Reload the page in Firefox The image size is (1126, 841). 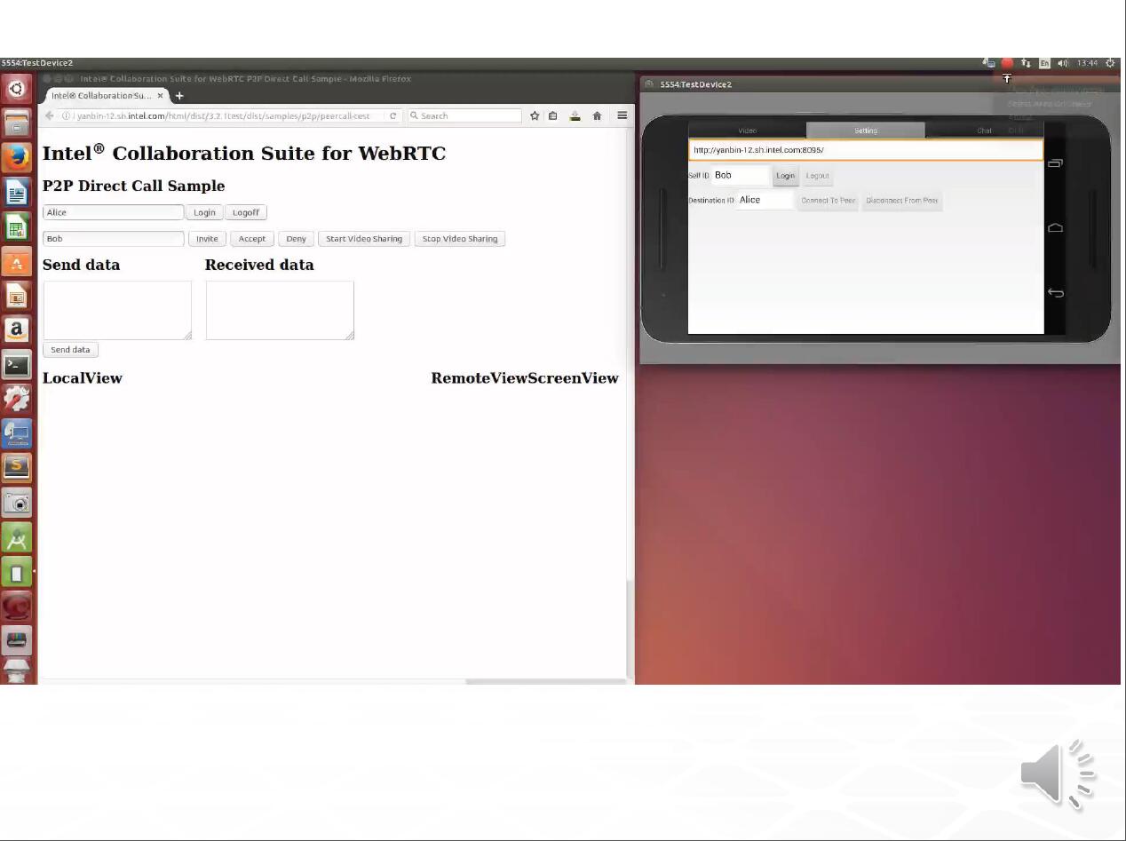tap(393, 115)
